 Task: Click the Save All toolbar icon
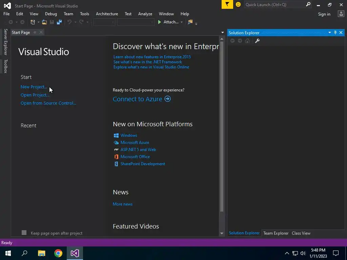tap(59, 22)
